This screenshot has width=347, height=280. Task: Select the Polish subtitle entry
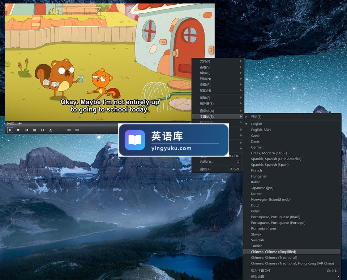292,211
